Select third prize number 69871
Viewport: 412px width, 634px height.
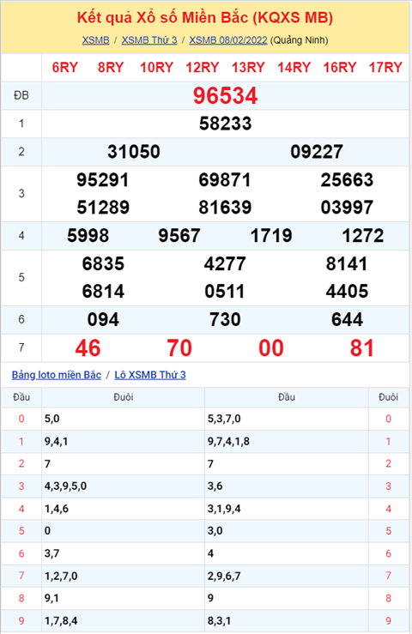[225, 180]
